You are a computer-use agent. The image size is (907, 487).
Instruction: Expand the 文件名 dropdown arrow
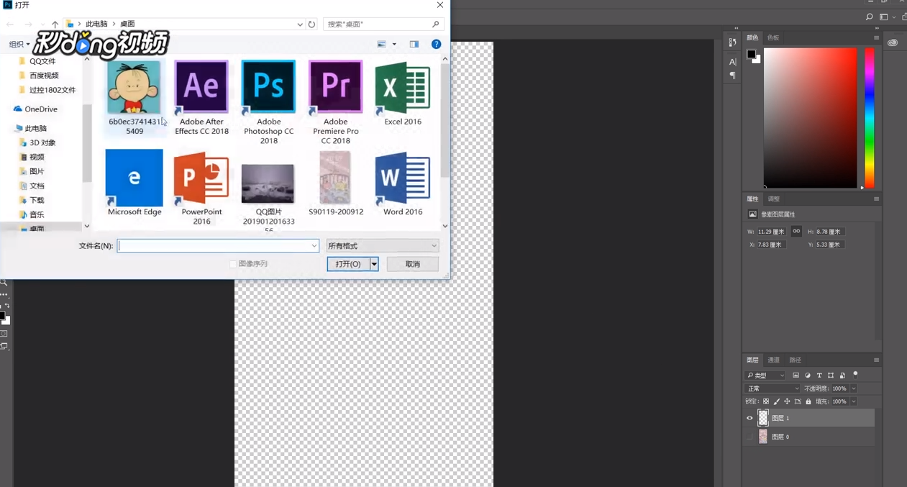[x=314, y=246]
